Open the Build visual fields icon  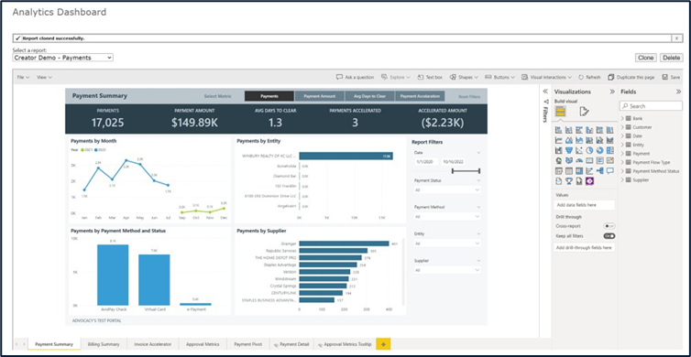tap(560, 112)
